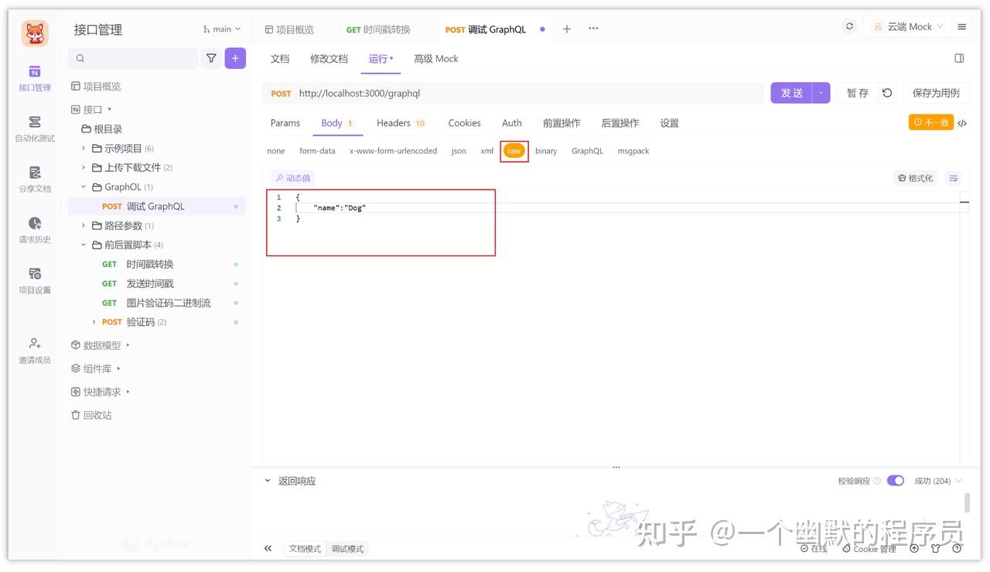
Task: Open the 高级 Mock tab
Action: [x=435, y=58]
